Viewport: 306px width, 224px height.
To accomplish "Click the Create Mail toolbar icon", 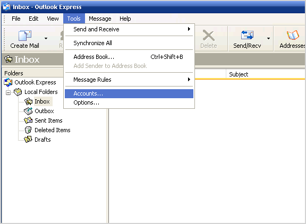I will pyautogui.click(x=24, y=35).
